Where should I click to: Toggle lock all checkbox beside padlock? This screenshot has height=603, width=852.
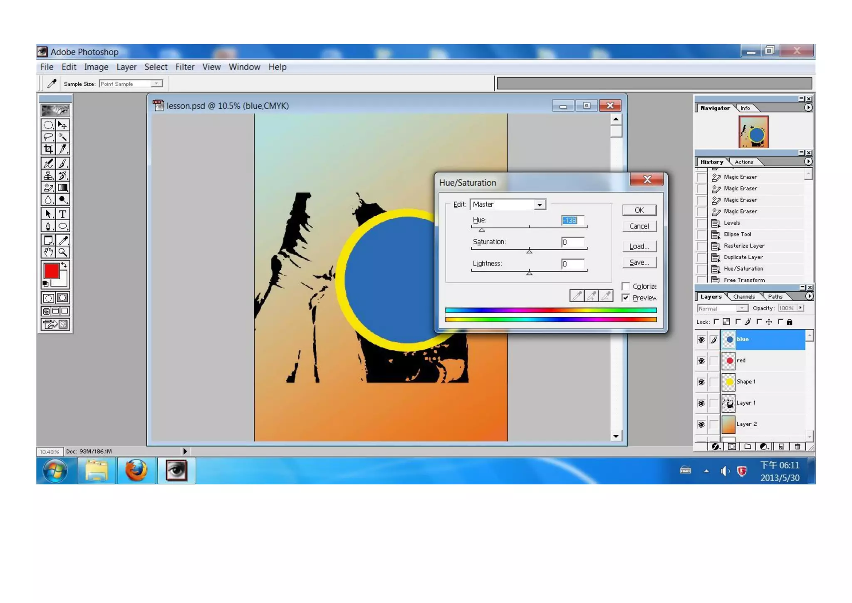780,322
